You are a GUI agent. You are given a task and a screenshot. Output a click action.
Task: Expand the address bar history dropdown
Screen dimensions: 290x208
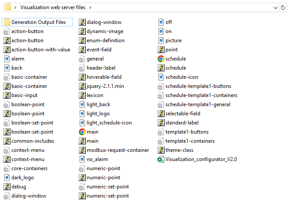click(275, 7)
